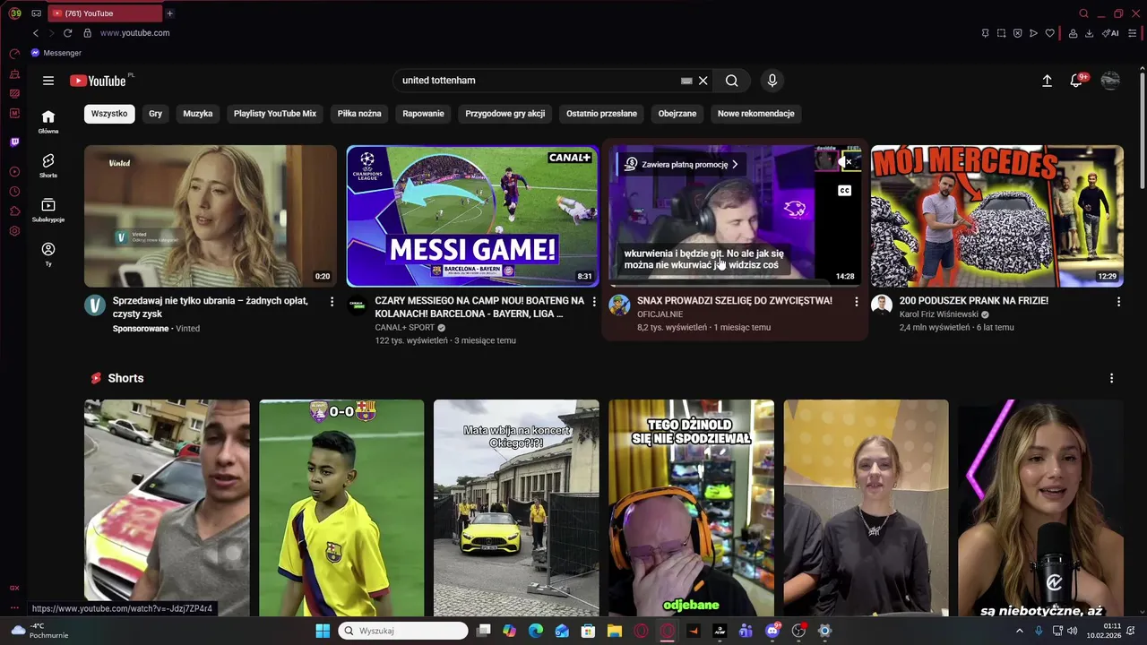
Task: Open Subskrypcje in the YouTube sidebar
Action: [x=48, y=211]
